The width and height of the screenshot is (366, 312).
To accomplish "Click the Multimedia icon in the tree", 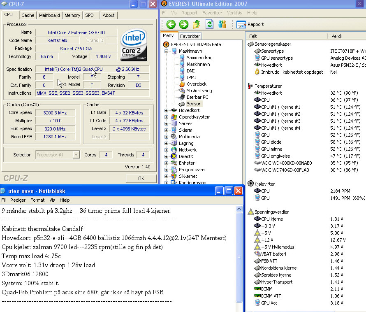I will (x=174, y=137).
